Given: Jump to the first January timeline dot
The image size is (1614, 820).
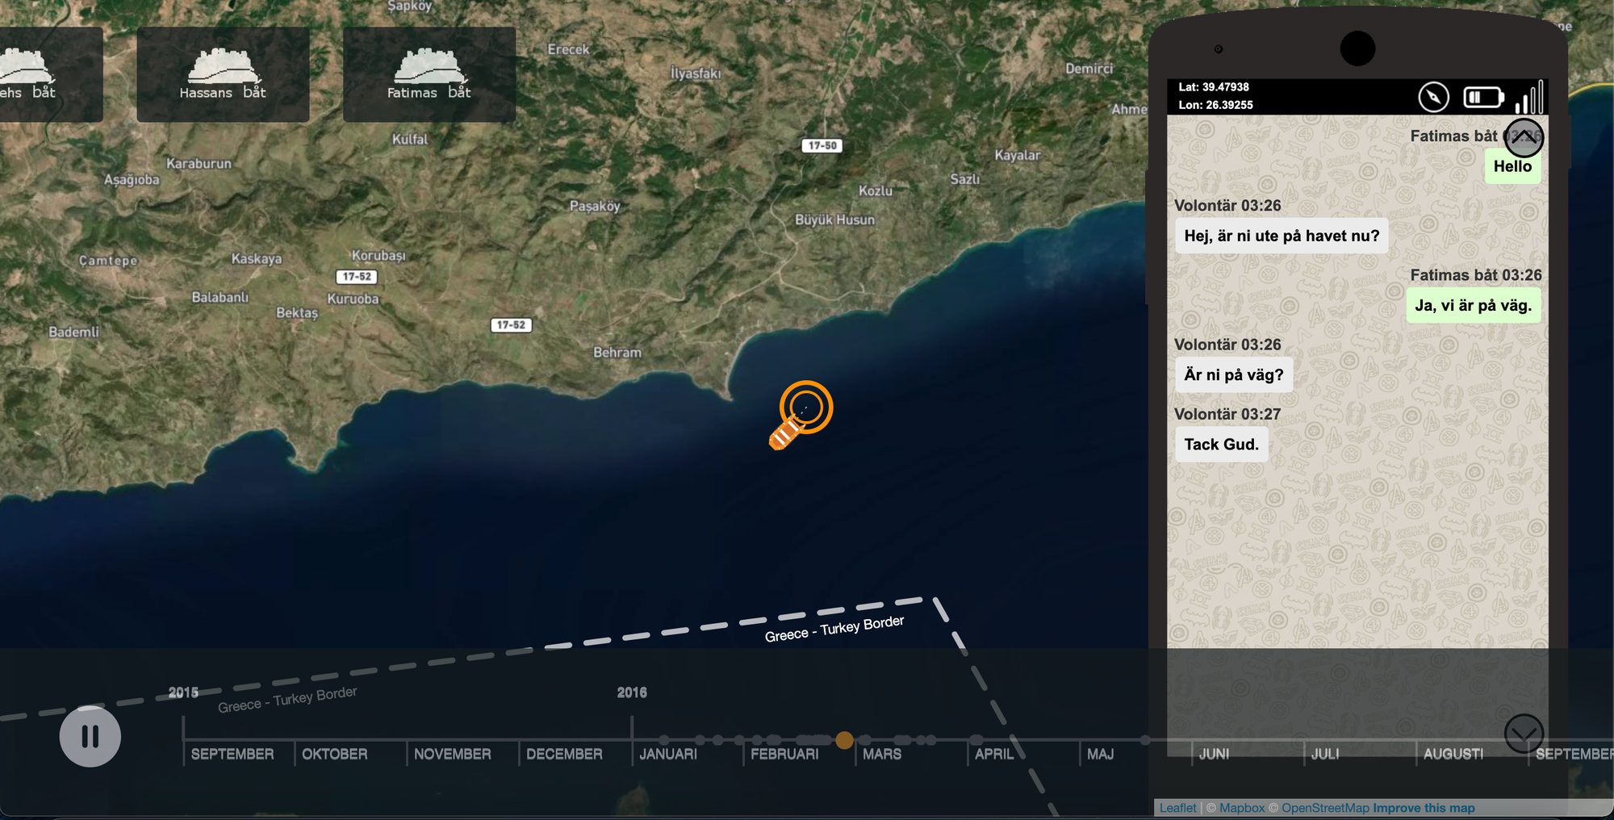Looking at the screenshot, I should click(664, 740).
